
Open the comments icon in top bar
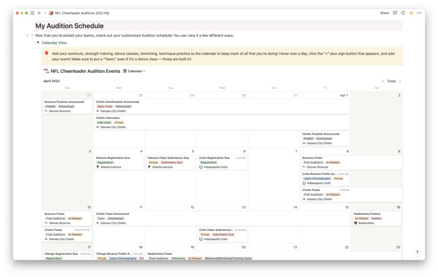(x=395, y=13)
